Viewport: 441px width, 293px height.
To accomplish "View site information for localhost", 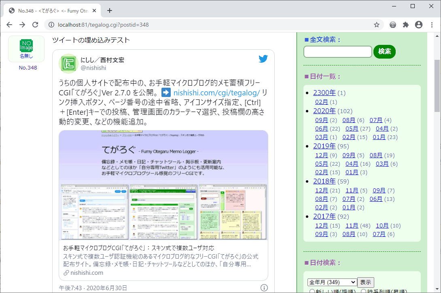I will point(51,25).
